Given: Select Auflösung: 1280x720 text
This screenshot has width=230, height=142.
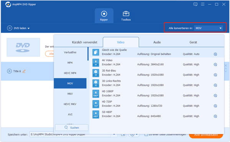Looking at the screenshot, I should click(x=149, y=106).
